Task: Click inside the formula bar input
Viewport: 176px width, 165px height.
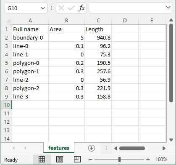Action: pyautogui.click(x=127, y=8)
